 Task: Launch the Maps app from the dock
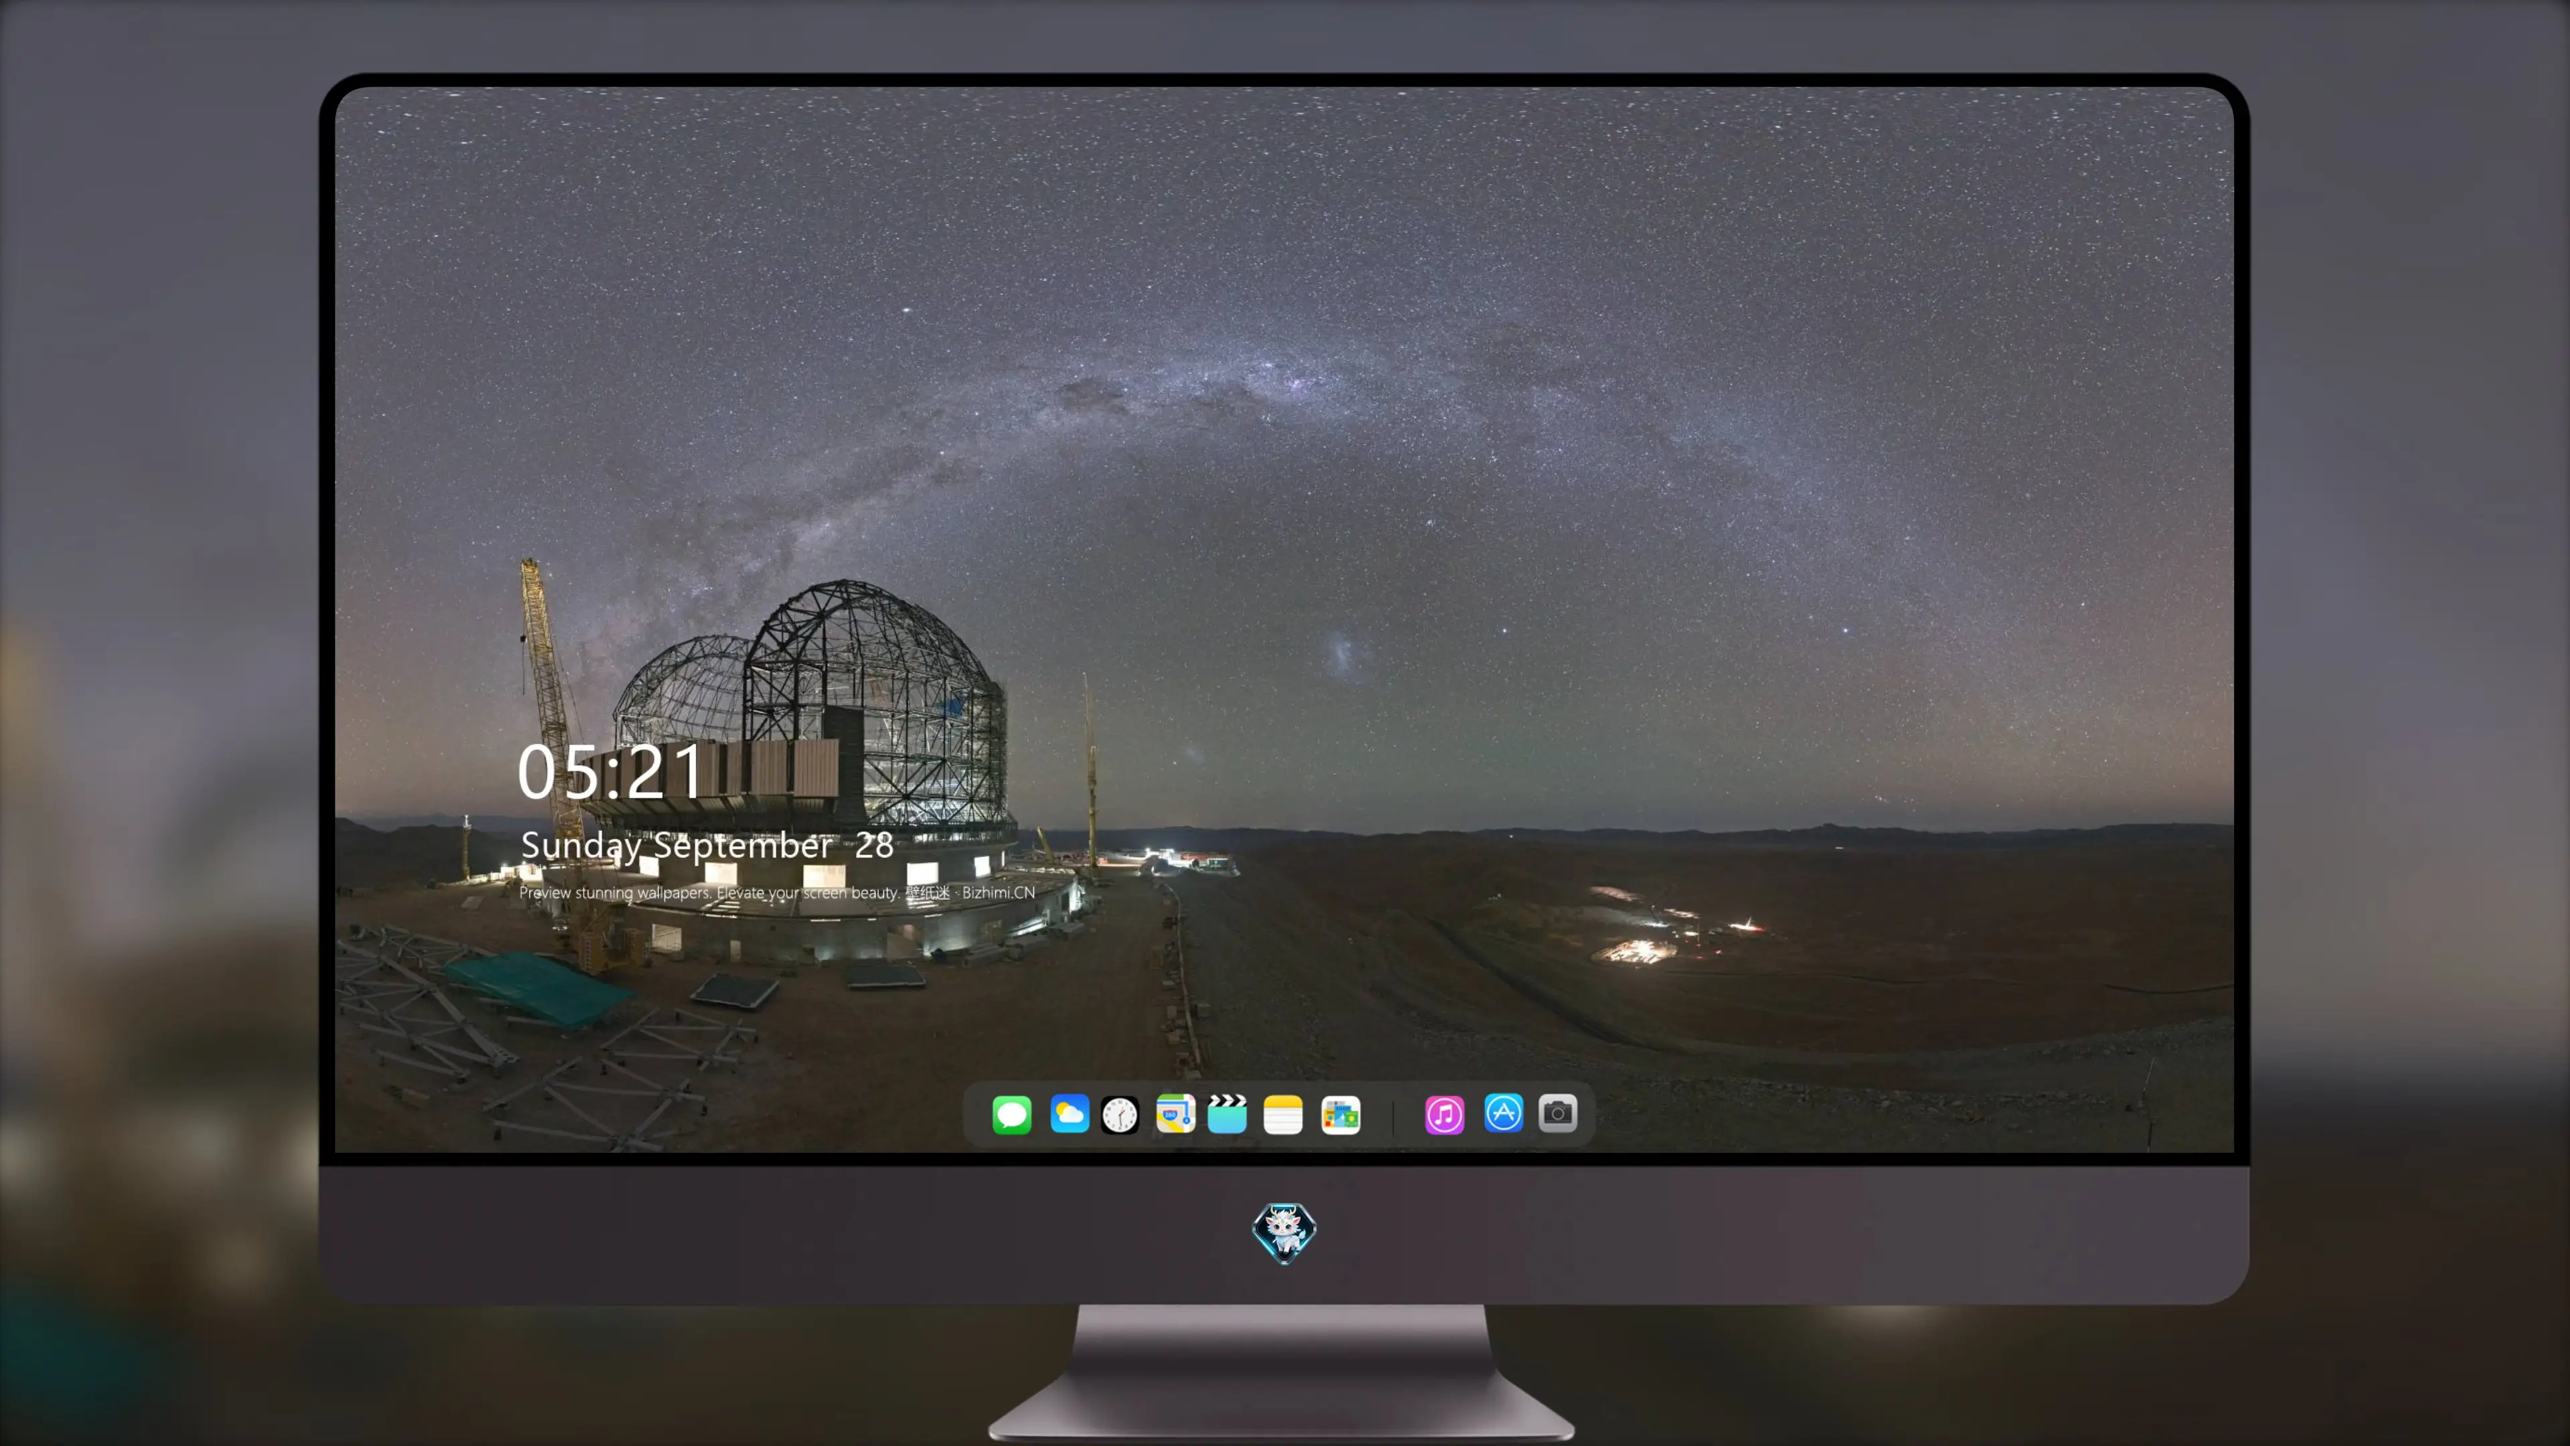click(x=1175, y=1114)
